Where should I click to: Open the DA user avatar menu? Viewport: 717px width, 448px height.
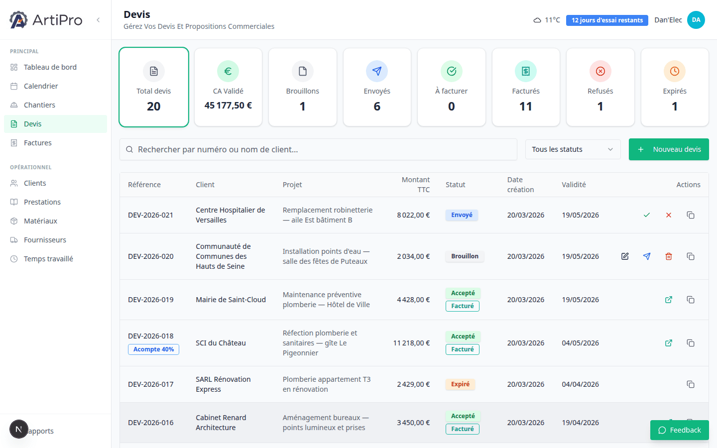coord(696,20)
